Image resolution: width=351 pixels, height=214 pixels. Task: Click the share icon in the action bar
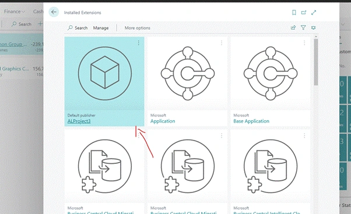coord(293,27)
